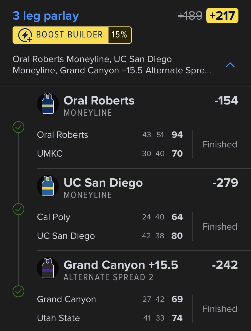
Task: Collapse the parlay details chevron
Action: click(x=230, y=65)
